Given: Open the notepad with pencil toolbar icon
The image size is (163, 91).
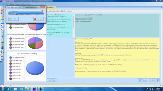Looking at the screenshot, I should click(x=2, y=17).
